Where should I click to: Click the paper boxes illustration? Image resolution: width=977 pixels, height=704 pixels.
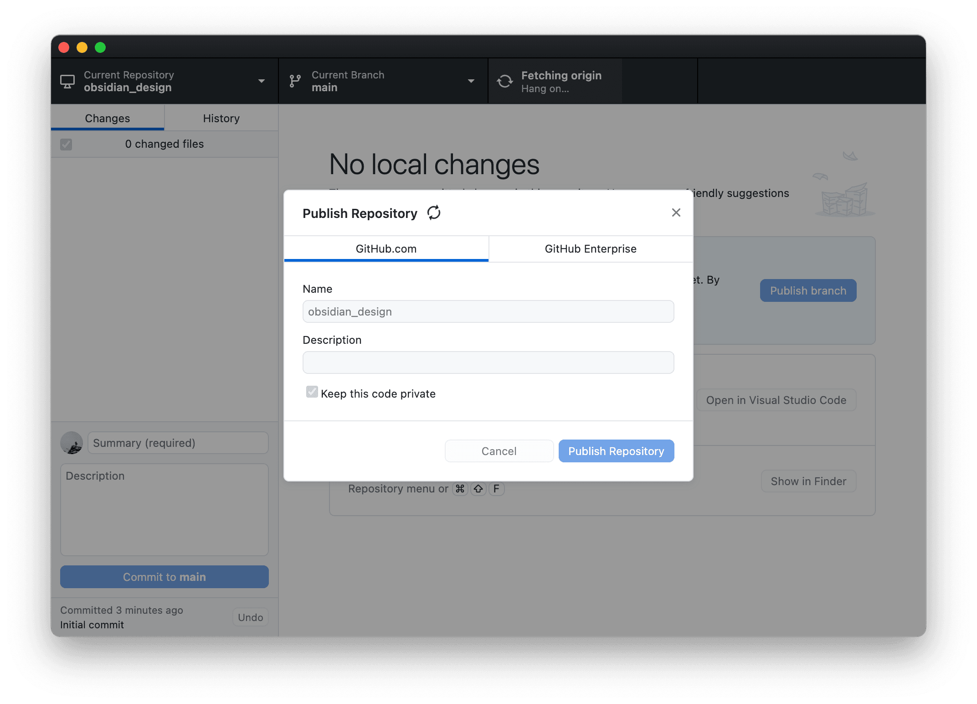click(x=844, y=200)
